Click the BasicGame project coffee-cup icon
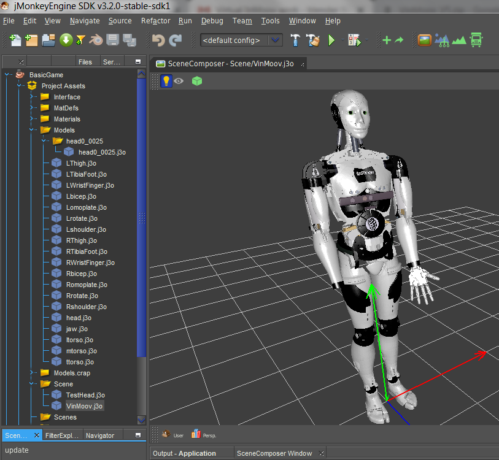Viewport: 499px width, 460px height. [20, 74]
